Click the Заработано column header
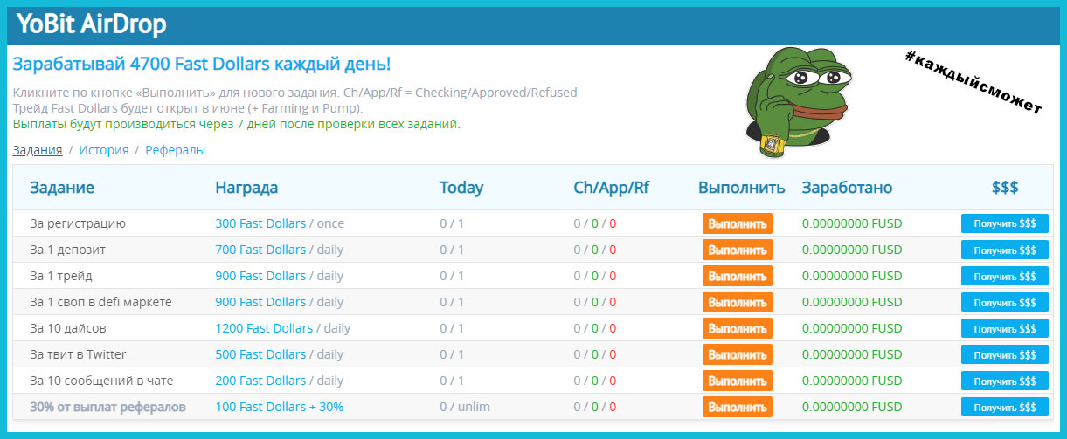Screen dimensions: 1067x439 (848, 188)
